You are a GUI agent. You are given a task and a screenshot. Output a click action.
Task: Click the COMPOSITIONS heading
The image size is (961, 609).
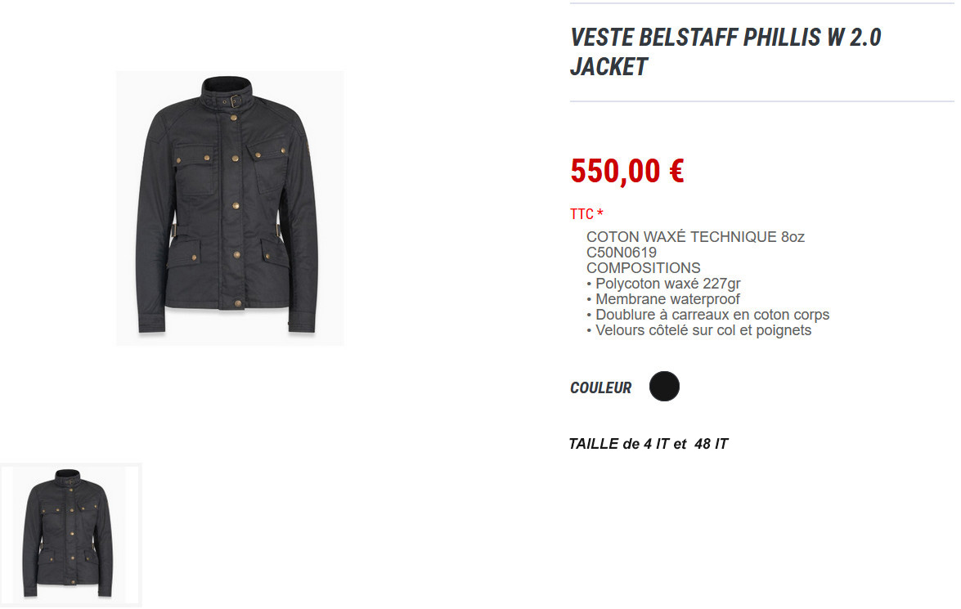coord(644,268)
